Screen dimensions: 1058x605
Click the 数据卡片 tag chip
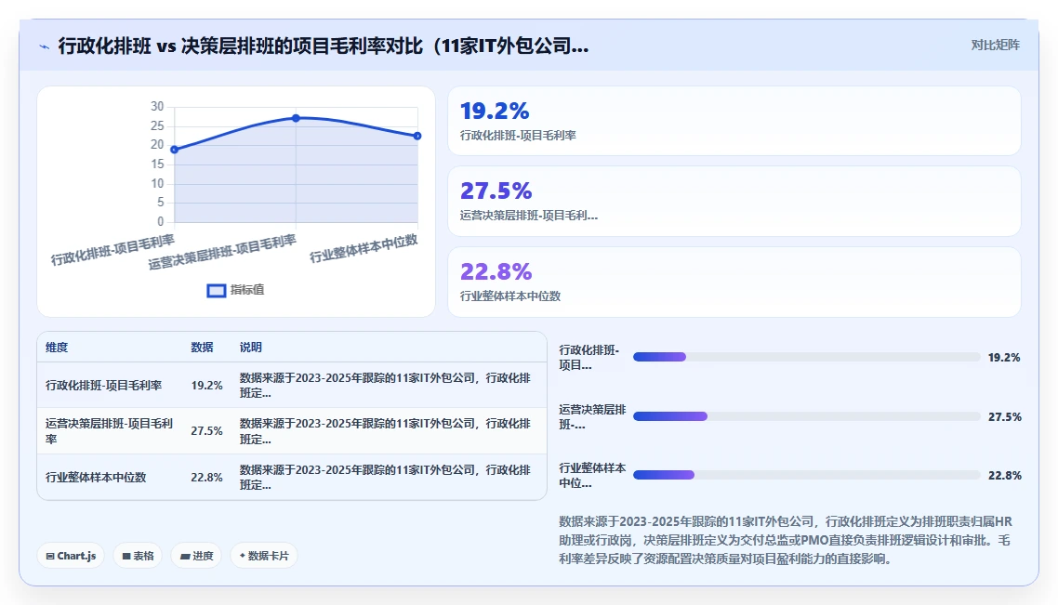264,556
